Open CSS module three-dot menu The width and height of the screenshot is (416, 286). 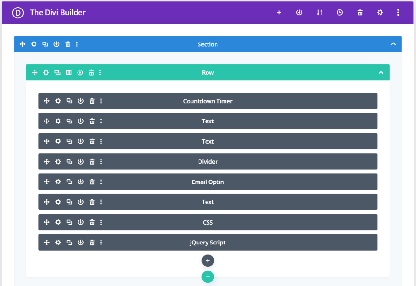point(101,222)
